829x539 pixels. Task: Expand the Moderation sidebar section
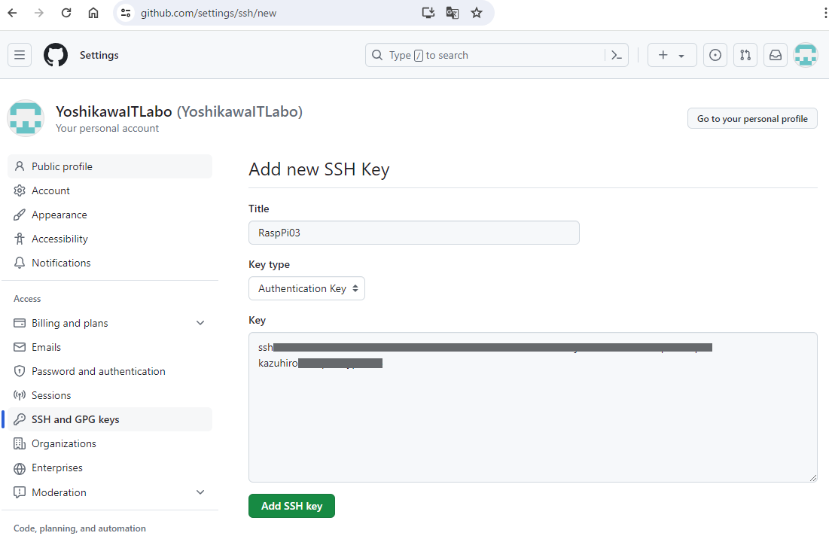[x=200, y=492]
